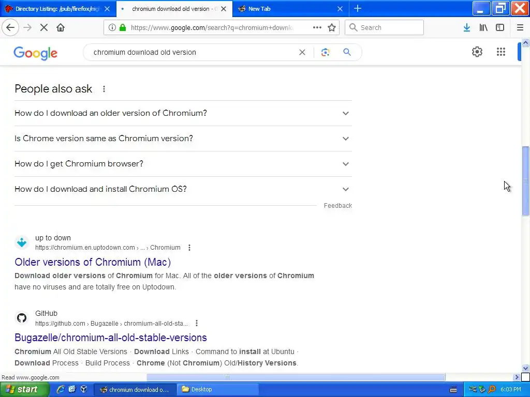Switch to chromium download taskbar button
The width and height of the screenshot is (530, 397).
(135, 389)
